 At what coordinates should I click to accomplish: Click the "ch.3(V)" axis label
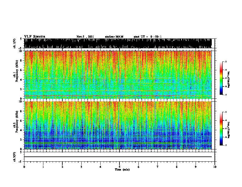[15, 157]
